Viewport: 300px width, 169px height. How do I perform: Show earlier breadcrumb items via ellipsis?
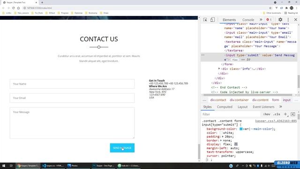coord(204,100)
